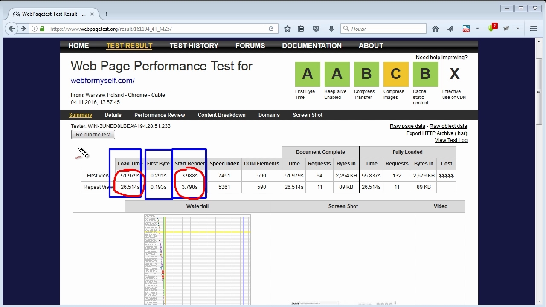Click the browser back arrow button
Screen dimensions: 546x307
coord(12,29)
